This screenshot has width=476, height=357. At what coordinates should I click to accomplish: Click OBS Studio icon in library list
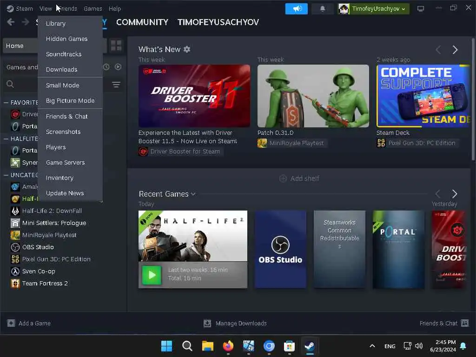tap(15, 247)
